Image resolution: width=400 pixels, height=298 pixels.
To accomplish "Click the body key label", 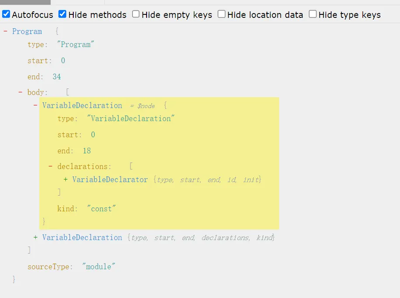I will click(37, 92).
